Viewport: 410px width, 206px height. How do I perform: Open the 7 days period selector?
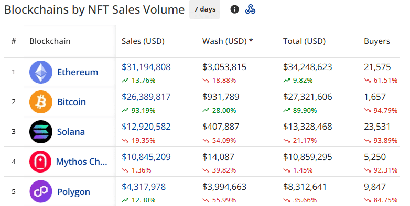click(205, 9)
